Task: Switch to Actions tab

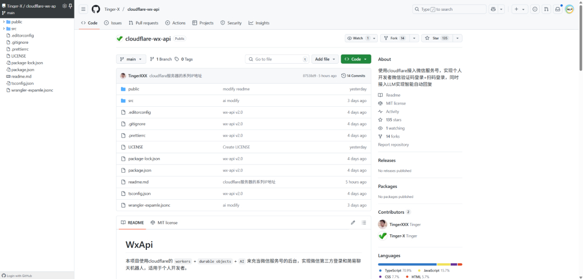Action: [x=175, y=23]
